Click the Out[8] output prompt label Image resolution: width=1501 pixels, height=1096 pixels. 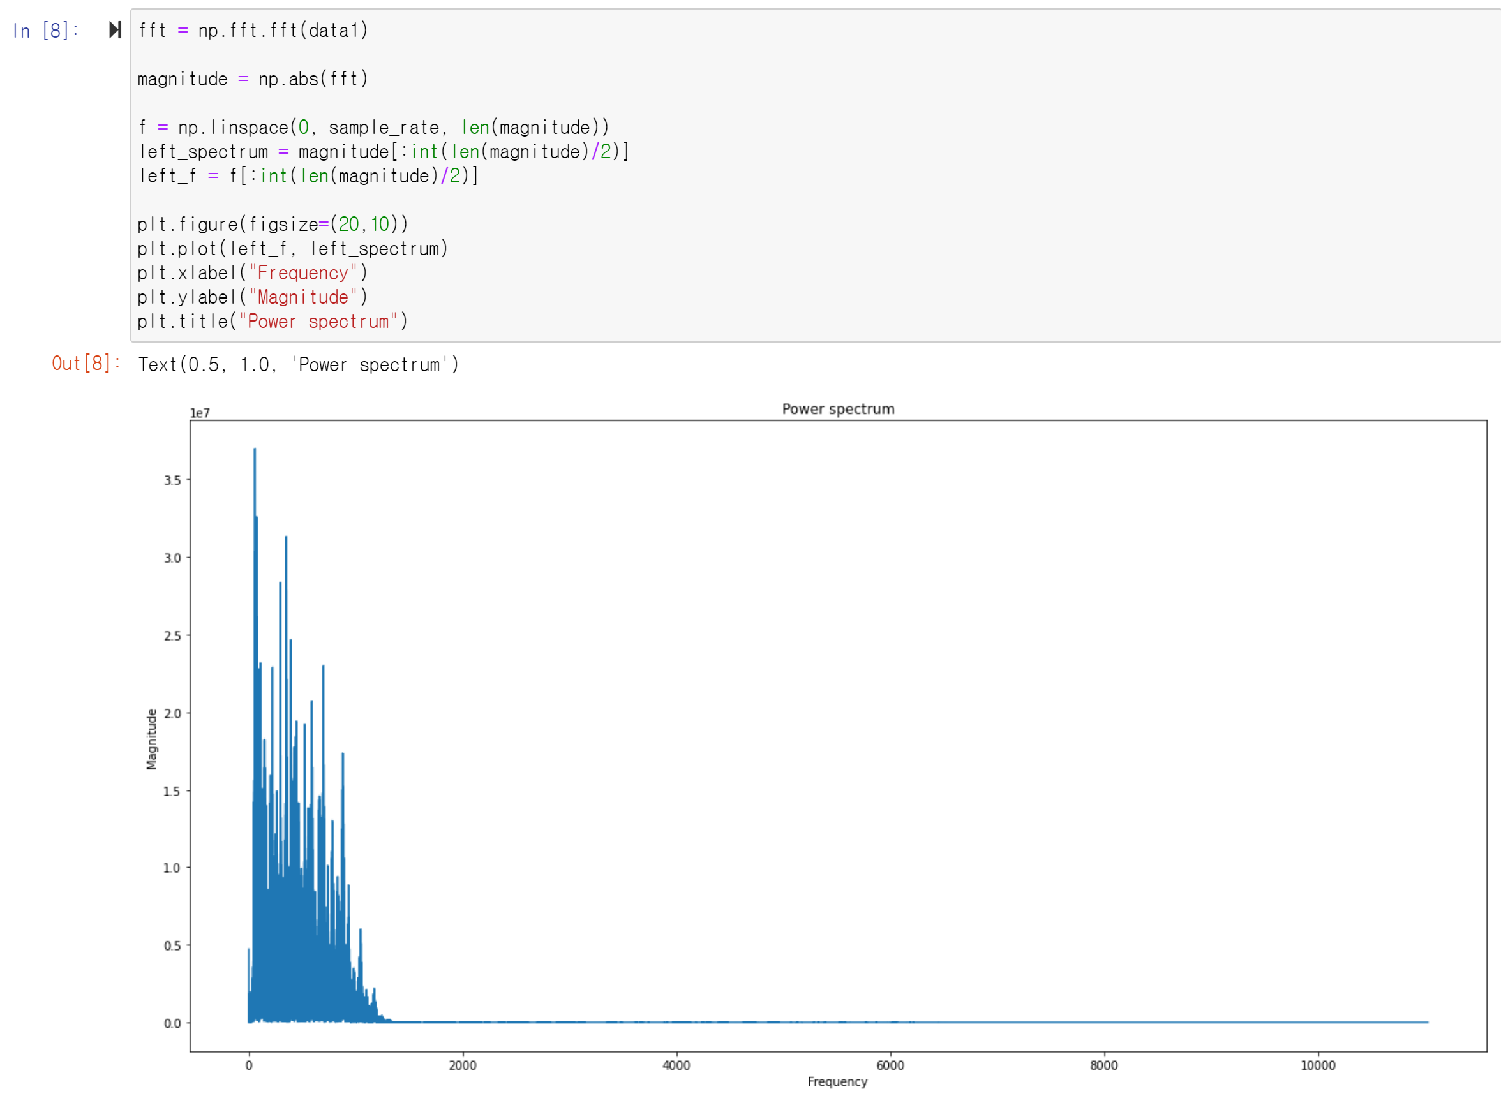point(86,363)
